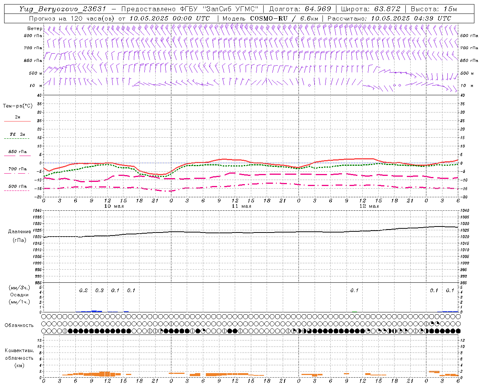Image resolution: width=480 pixels, height=384 pixels.
Task: Click the '0.3' precipitation amount
Action: pos(99,291)
